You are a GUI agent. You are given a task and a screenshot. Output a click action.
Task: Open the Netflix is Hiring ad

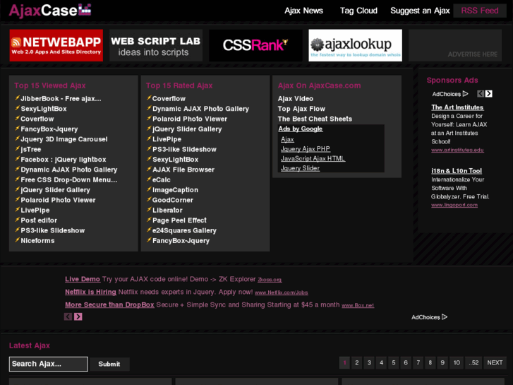(x=90, y=292)
